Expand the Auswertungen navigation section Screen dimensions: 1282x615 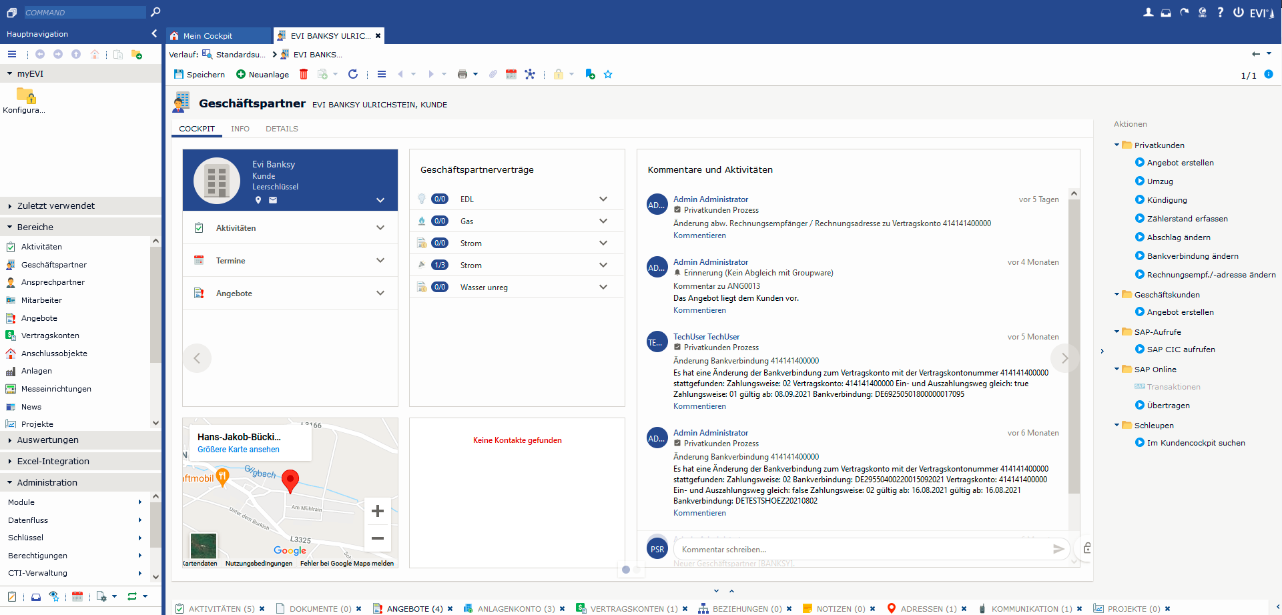tap(48, 440)
